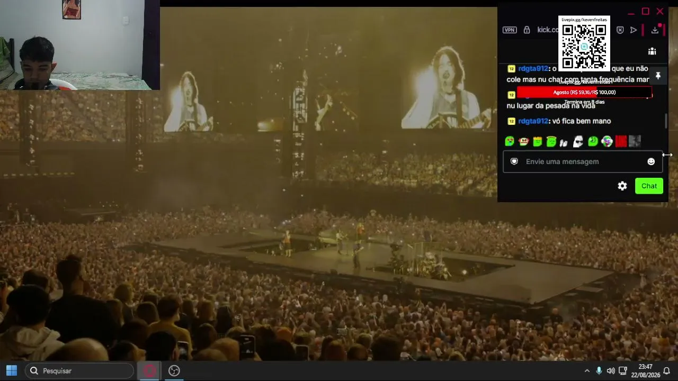Click the kick.co address bar text
Screen dimensions: 678x381
point(548,30)
